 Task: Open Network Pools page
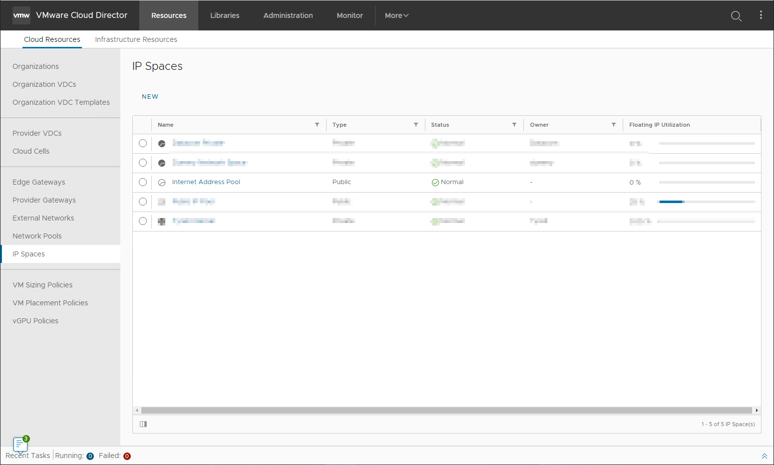tap(37, 236)
